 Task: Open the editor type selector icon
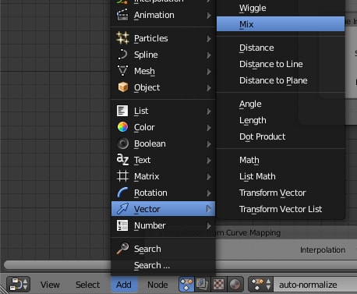pyautogui.click(x=18, y=284)
